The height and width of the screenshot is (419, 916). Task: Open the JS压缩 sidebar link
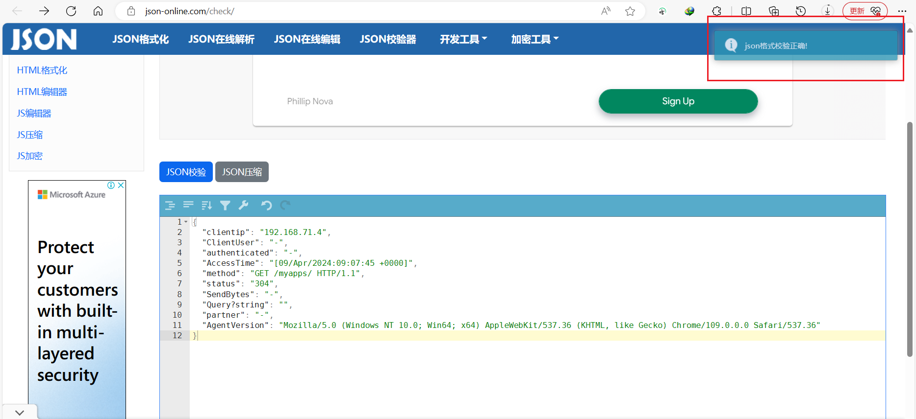point(30,135)
